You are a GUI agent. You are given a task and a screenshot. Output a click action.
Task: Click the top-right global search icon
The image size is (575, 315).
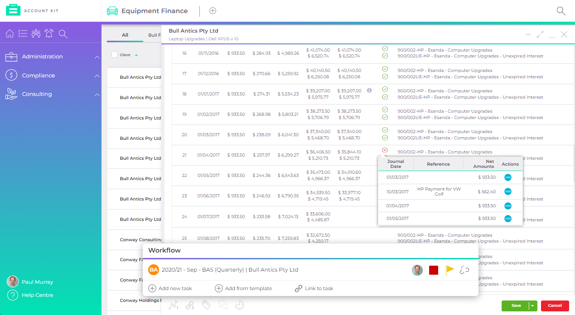pyautogui.click(x=561, y=11)
